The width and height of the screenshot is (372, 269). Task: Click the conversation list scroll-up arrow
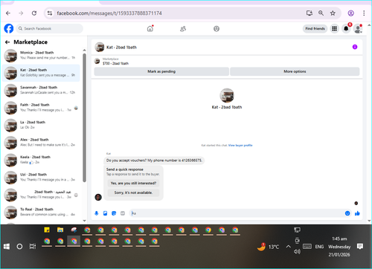coord(84,50)
